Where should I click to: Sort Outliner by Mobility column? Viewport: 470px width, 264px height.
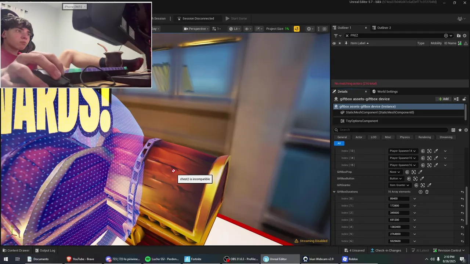pos(436,43)
